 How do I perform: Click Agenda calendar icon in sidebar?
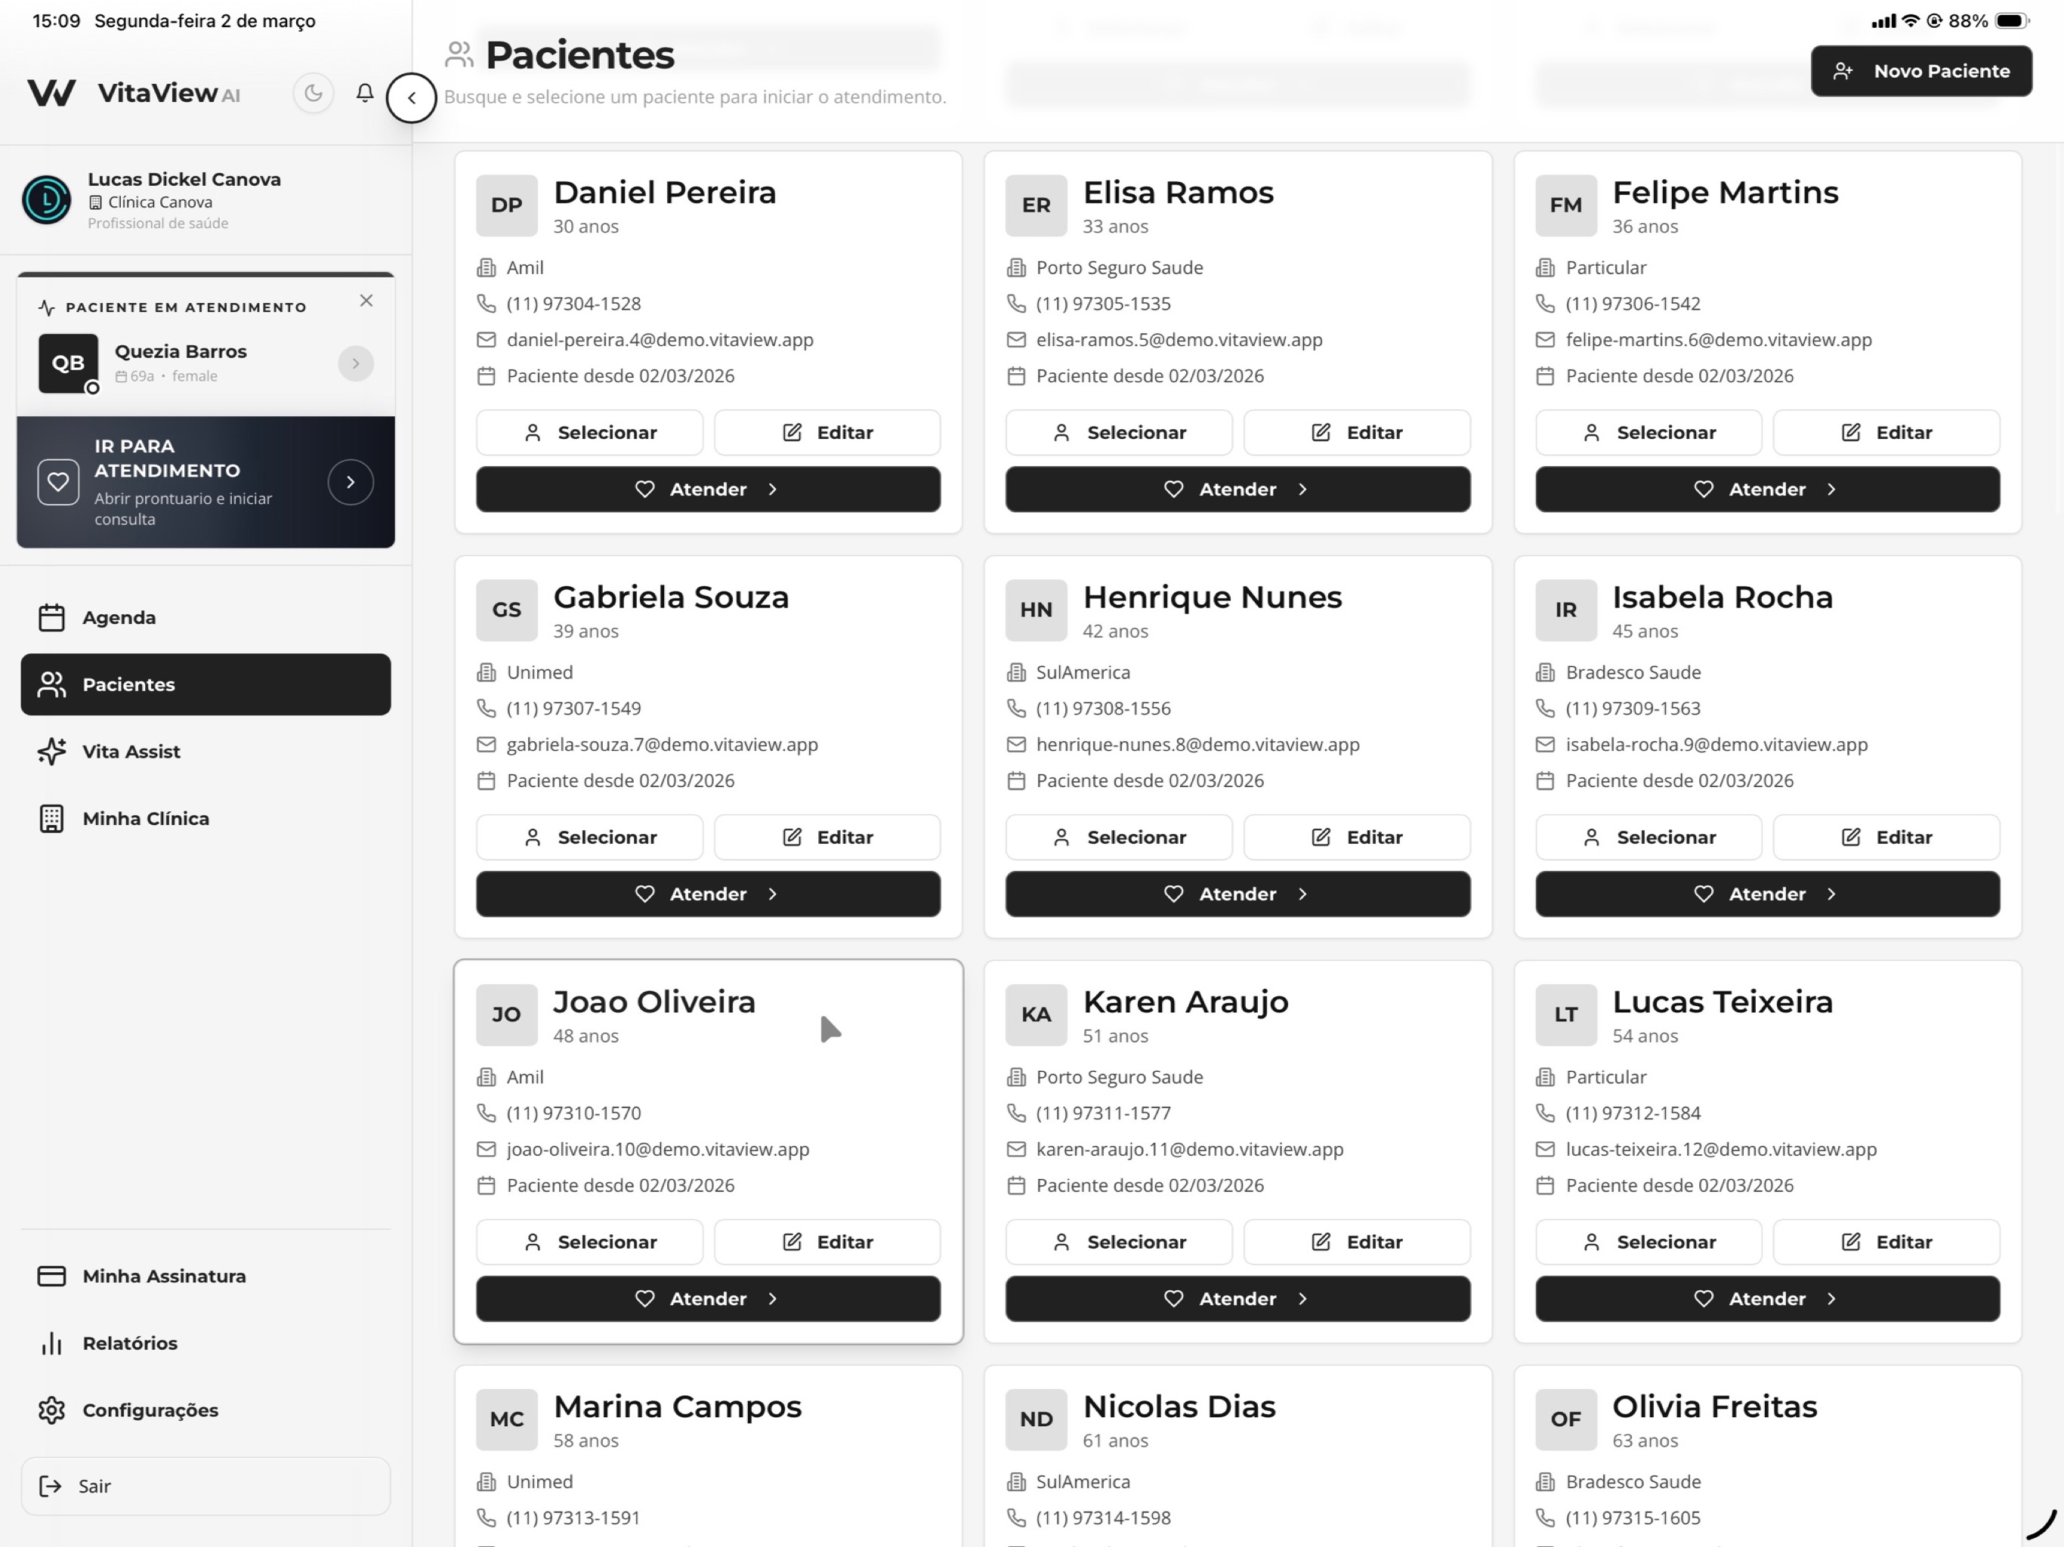click(x=51, y=618)
